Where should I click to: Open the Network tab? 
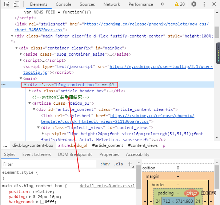coord(112,4)
